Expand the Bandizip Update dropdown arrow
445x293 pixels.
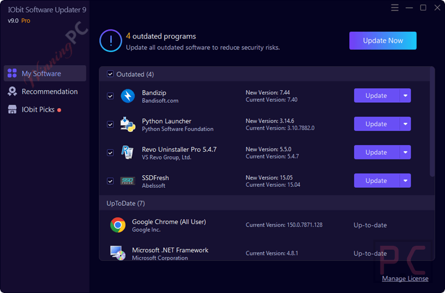tap(406, 96)
